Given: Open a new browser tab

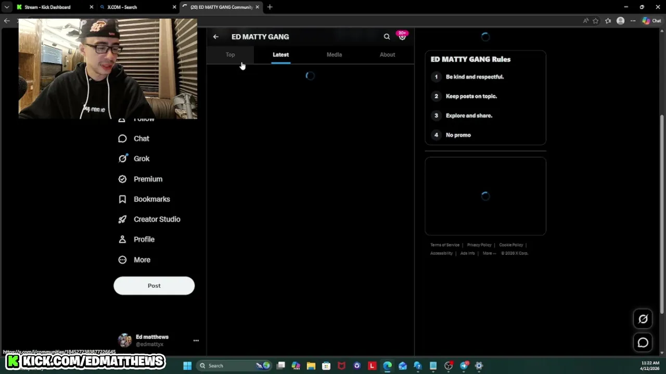Looking at the screenshot, I should pyautogui.click(x=270, y=7).
